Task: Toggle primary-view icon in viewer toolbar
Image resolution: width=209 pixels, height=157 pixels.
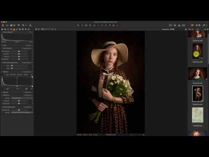Action: [39, 29]
